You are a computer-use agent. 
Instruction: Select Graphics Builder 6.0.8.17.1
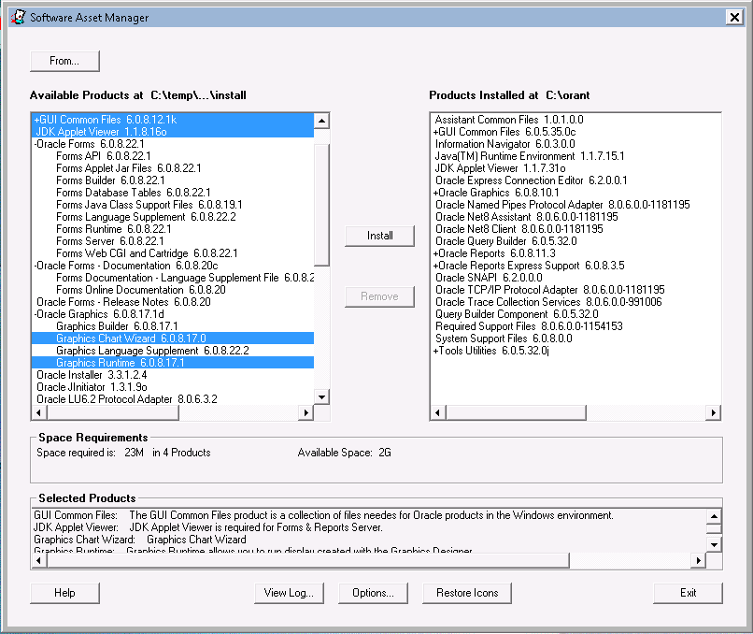(x=117, y=326)
